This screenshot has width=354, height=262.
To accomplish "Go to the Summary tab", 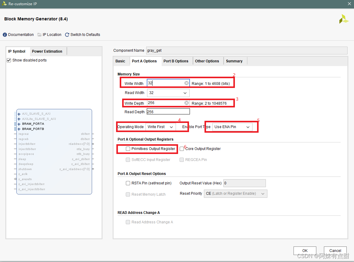I will [234, 61].
